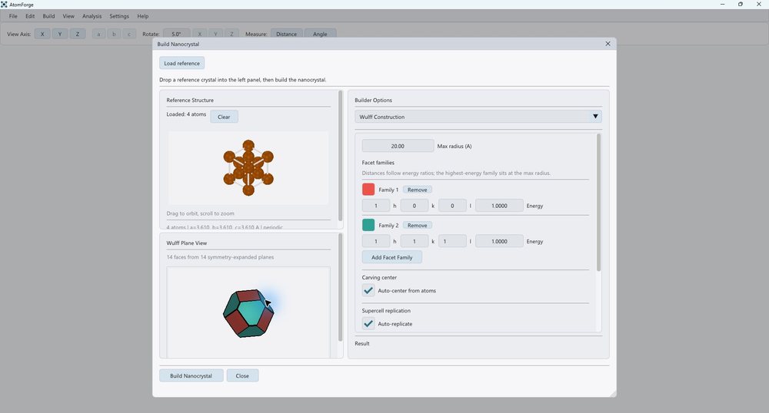Click the Wulff polyhedron plane preview

pos(248,312)
